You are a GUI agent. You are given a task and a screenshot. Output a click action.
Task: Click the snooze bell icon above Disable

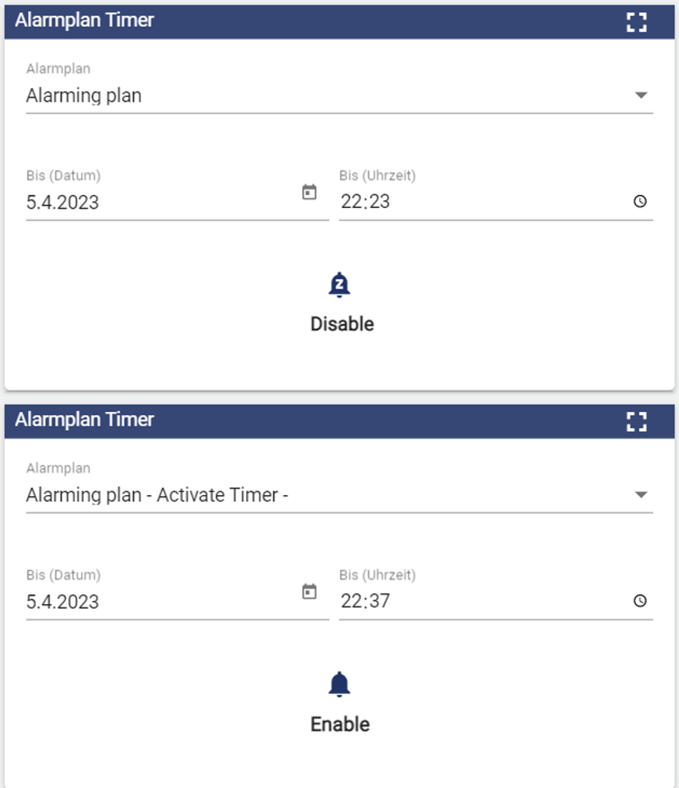coord(340,286)
